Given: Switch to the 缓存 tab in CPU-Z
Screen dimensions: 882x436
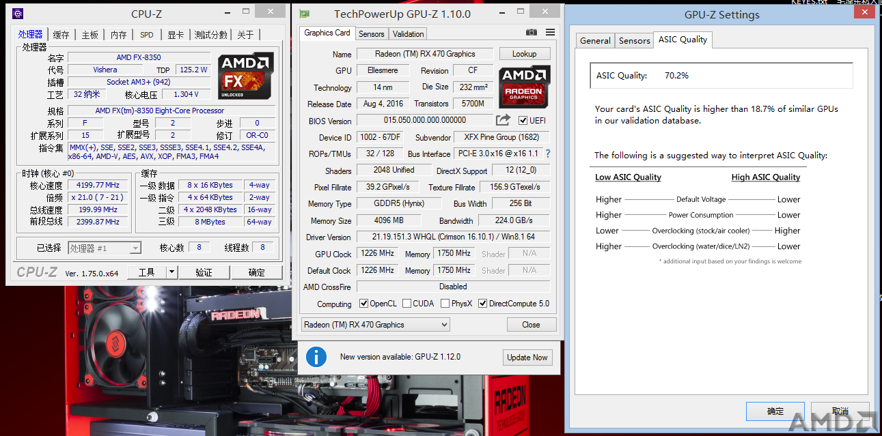Looking at the screenshot, I should tap(61, 35).
